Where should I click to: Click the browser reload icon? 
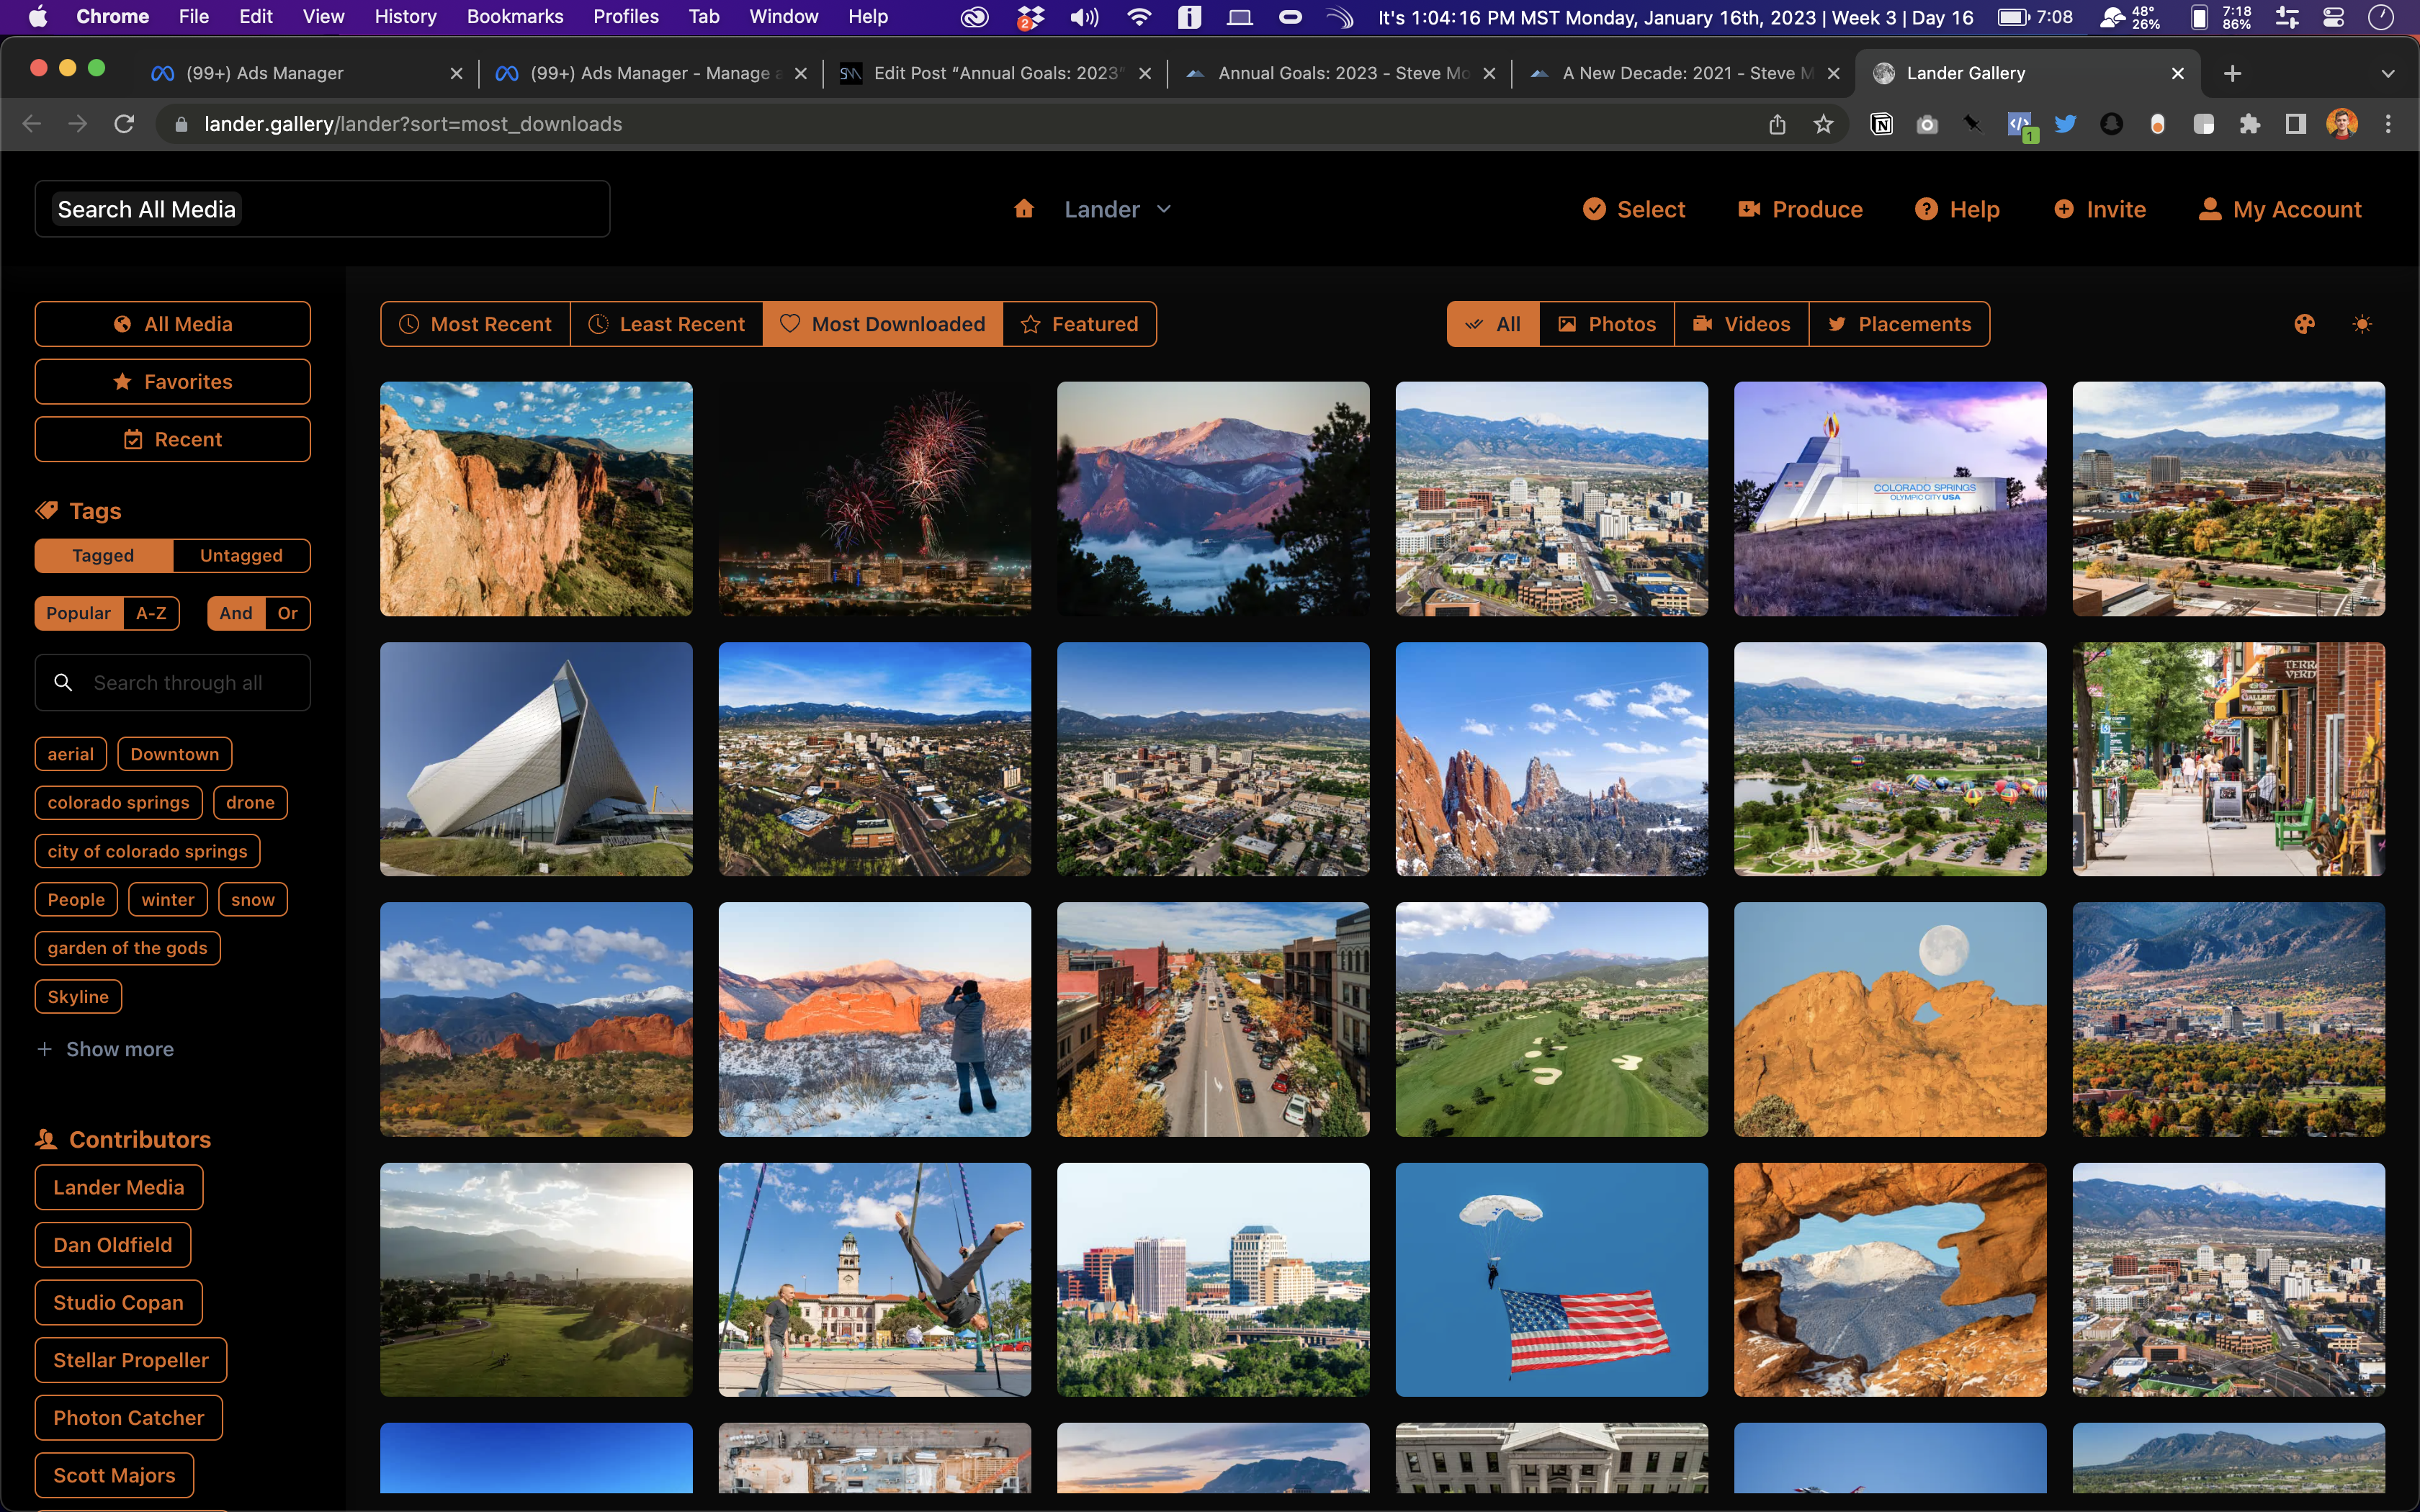(x=124, y=124)
